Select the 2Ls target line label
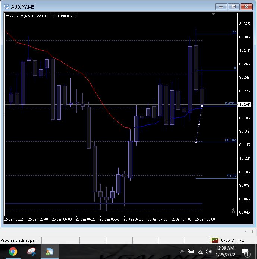257x259 pixels. [x=234, y=32]
